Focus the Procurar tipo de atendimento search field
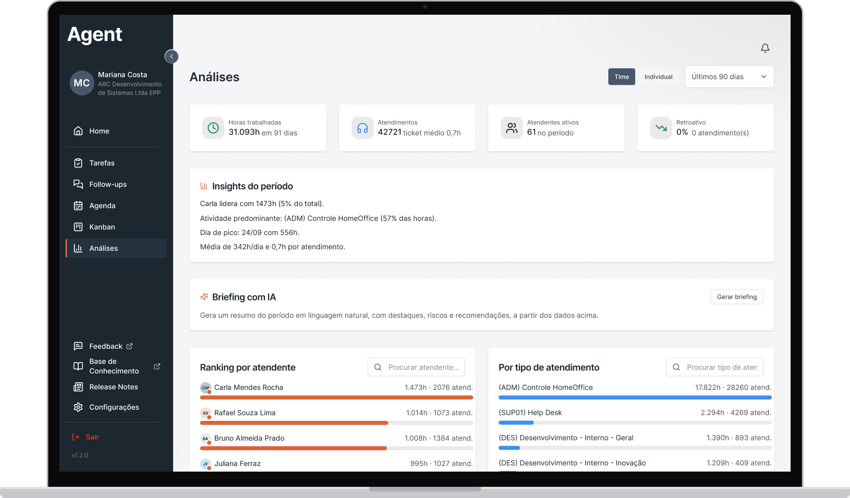 click(715, 367)
